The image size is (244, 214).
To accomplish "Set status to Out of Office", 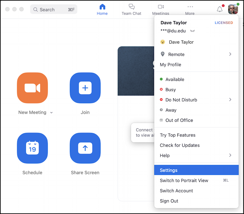I will (196, 120).
